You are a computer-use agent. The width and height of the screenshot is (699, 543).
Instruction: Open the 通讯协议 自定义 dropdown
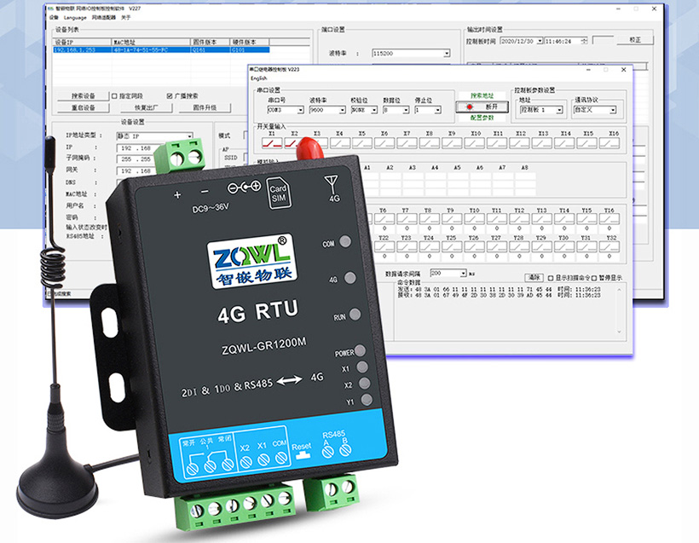[x=613, y=110]
